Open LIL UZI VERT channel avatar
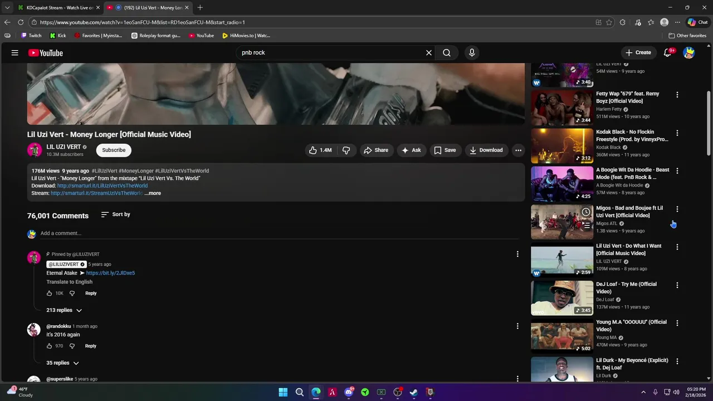The image size is (713, 401). tap(35, 150)
